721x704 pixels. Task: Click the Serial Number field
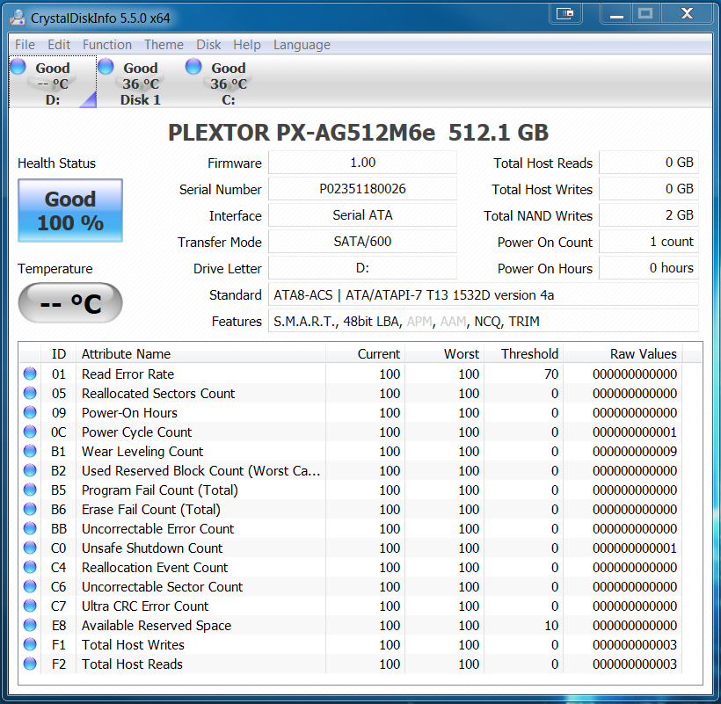362,189
